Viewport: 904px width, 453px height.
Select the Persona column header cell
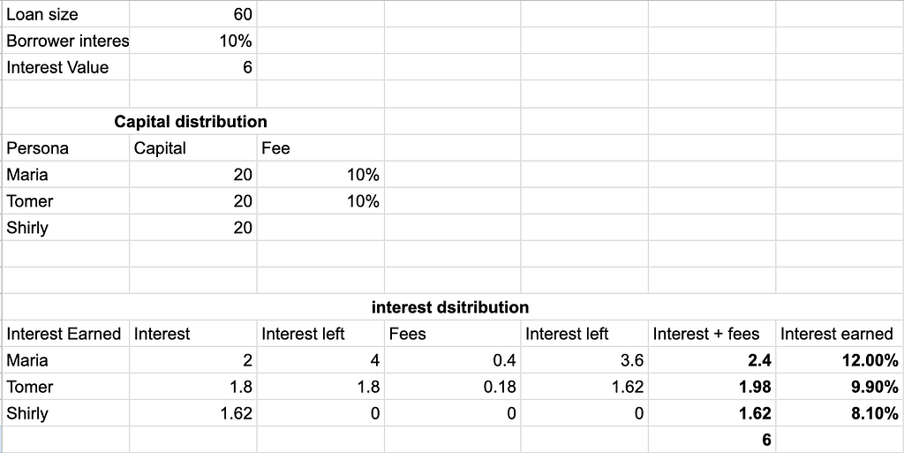point(66,148)
